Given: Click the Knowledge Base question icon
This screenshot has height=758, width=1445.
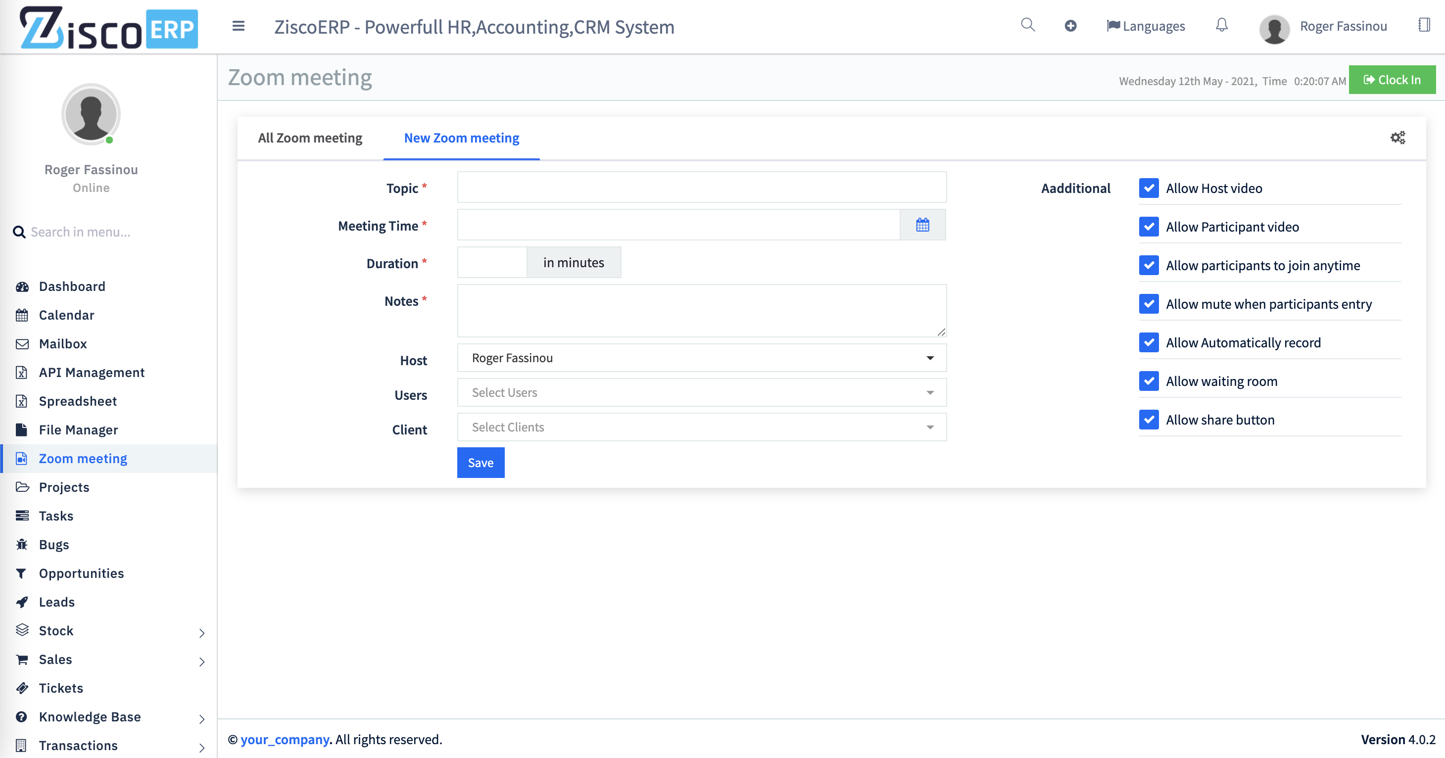Looking at the screenshot, I should click(22, 716).
